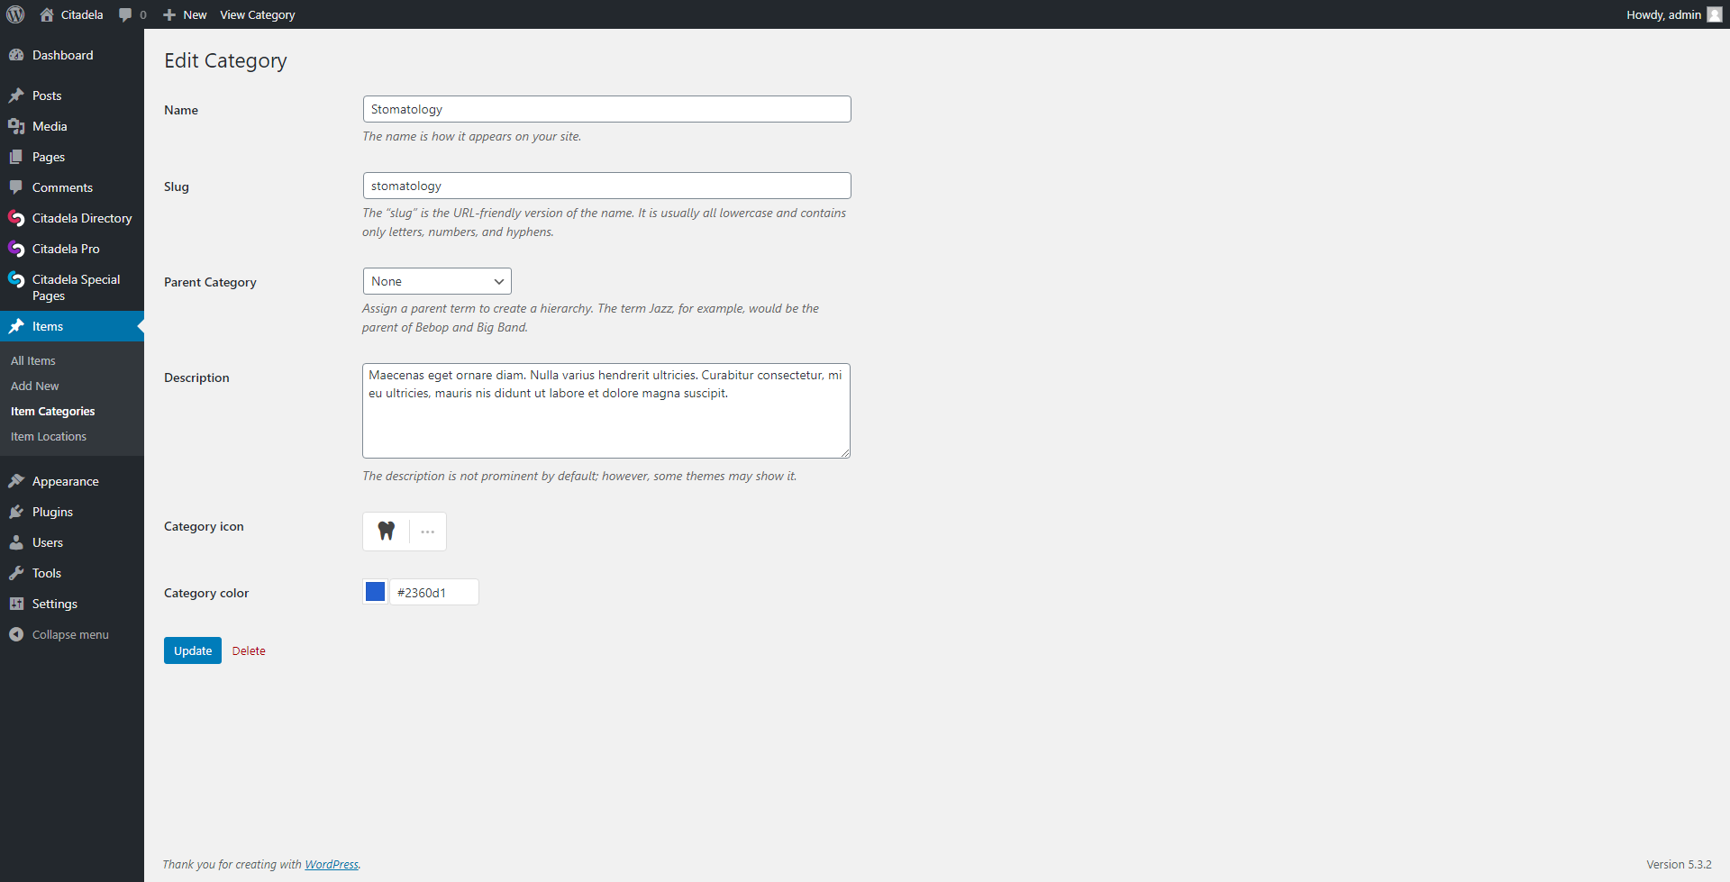This screenshot has height=882, width=1730.
Task: Click the Citadela home icon in the admin bar
Action: 47,14
